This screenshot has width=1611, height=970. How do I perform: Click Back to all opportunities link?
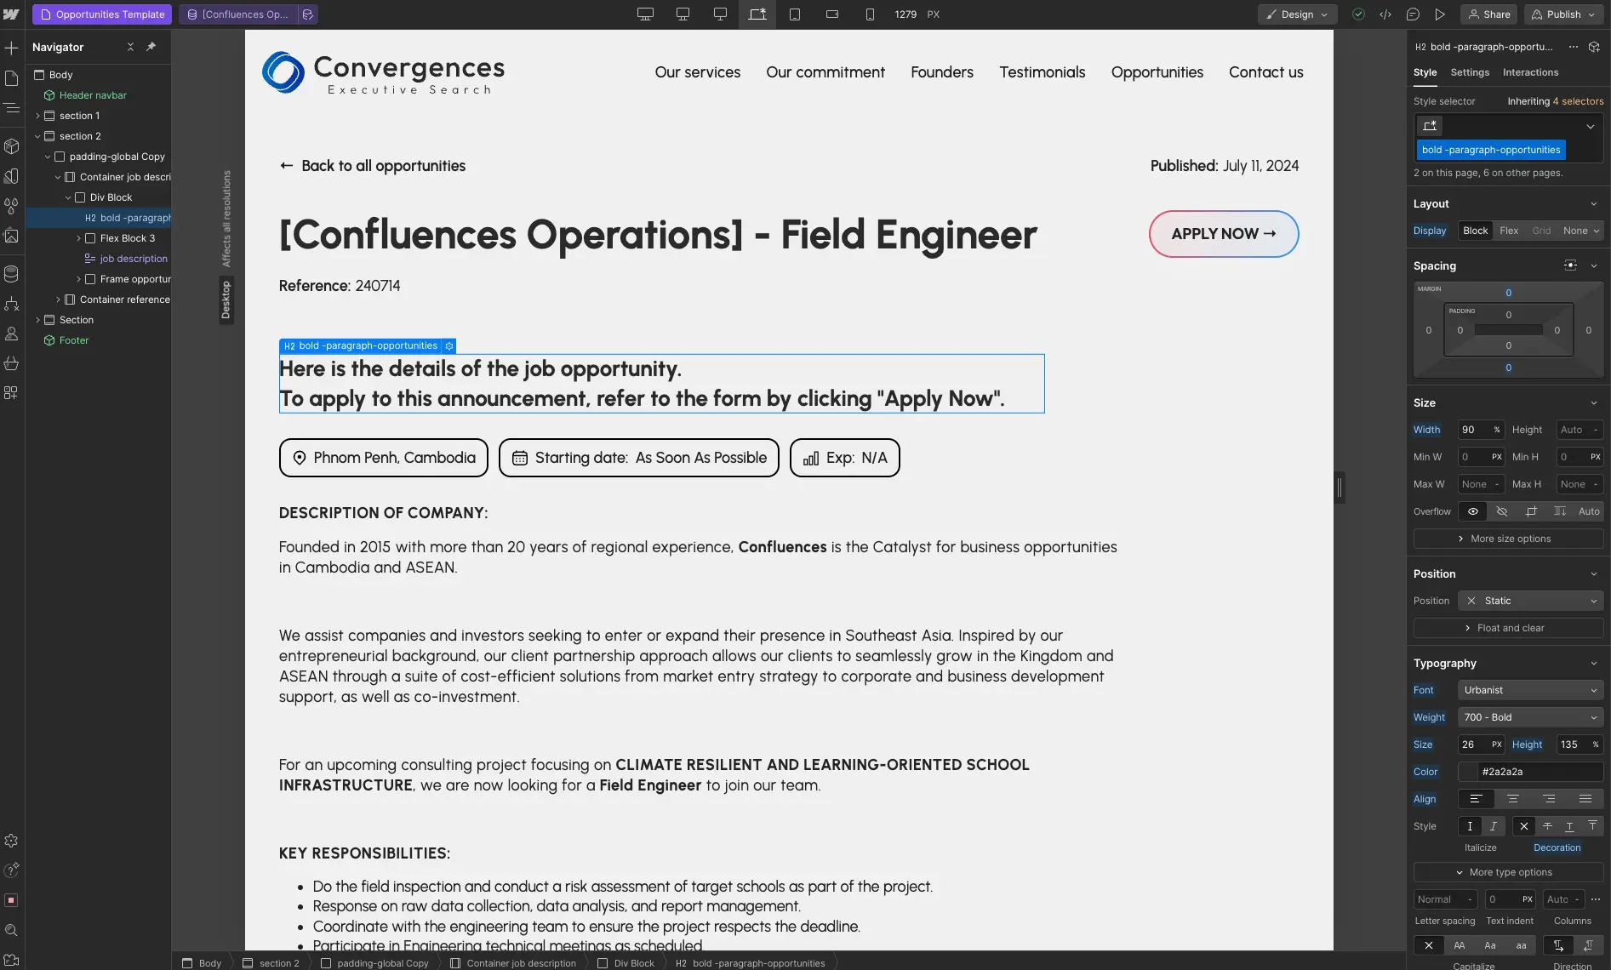(x=373, y=166)
